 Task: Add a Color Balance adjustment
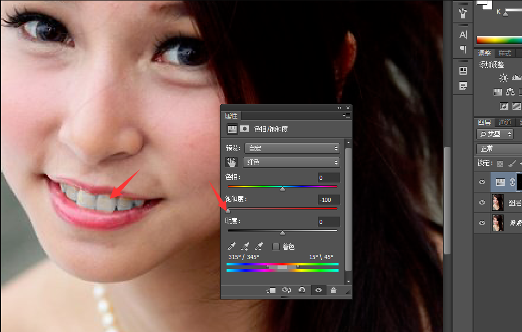coord(510,92)
